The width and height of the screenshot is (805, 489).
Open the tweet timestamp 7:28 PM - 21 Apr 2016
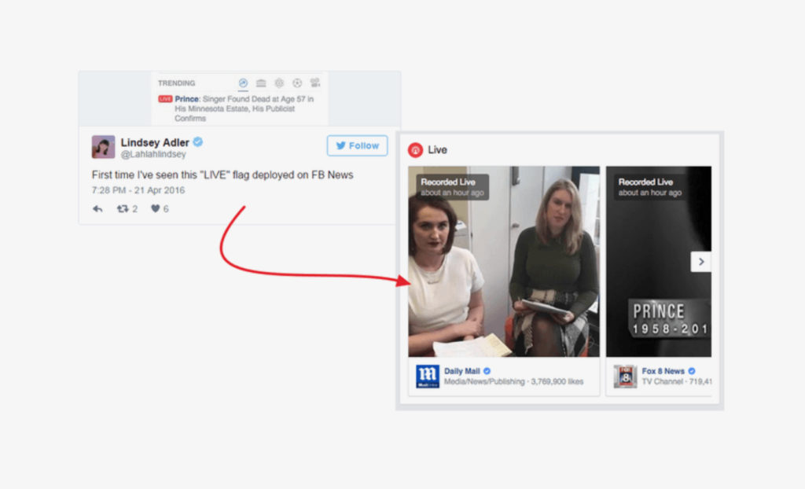coord(138,190)
